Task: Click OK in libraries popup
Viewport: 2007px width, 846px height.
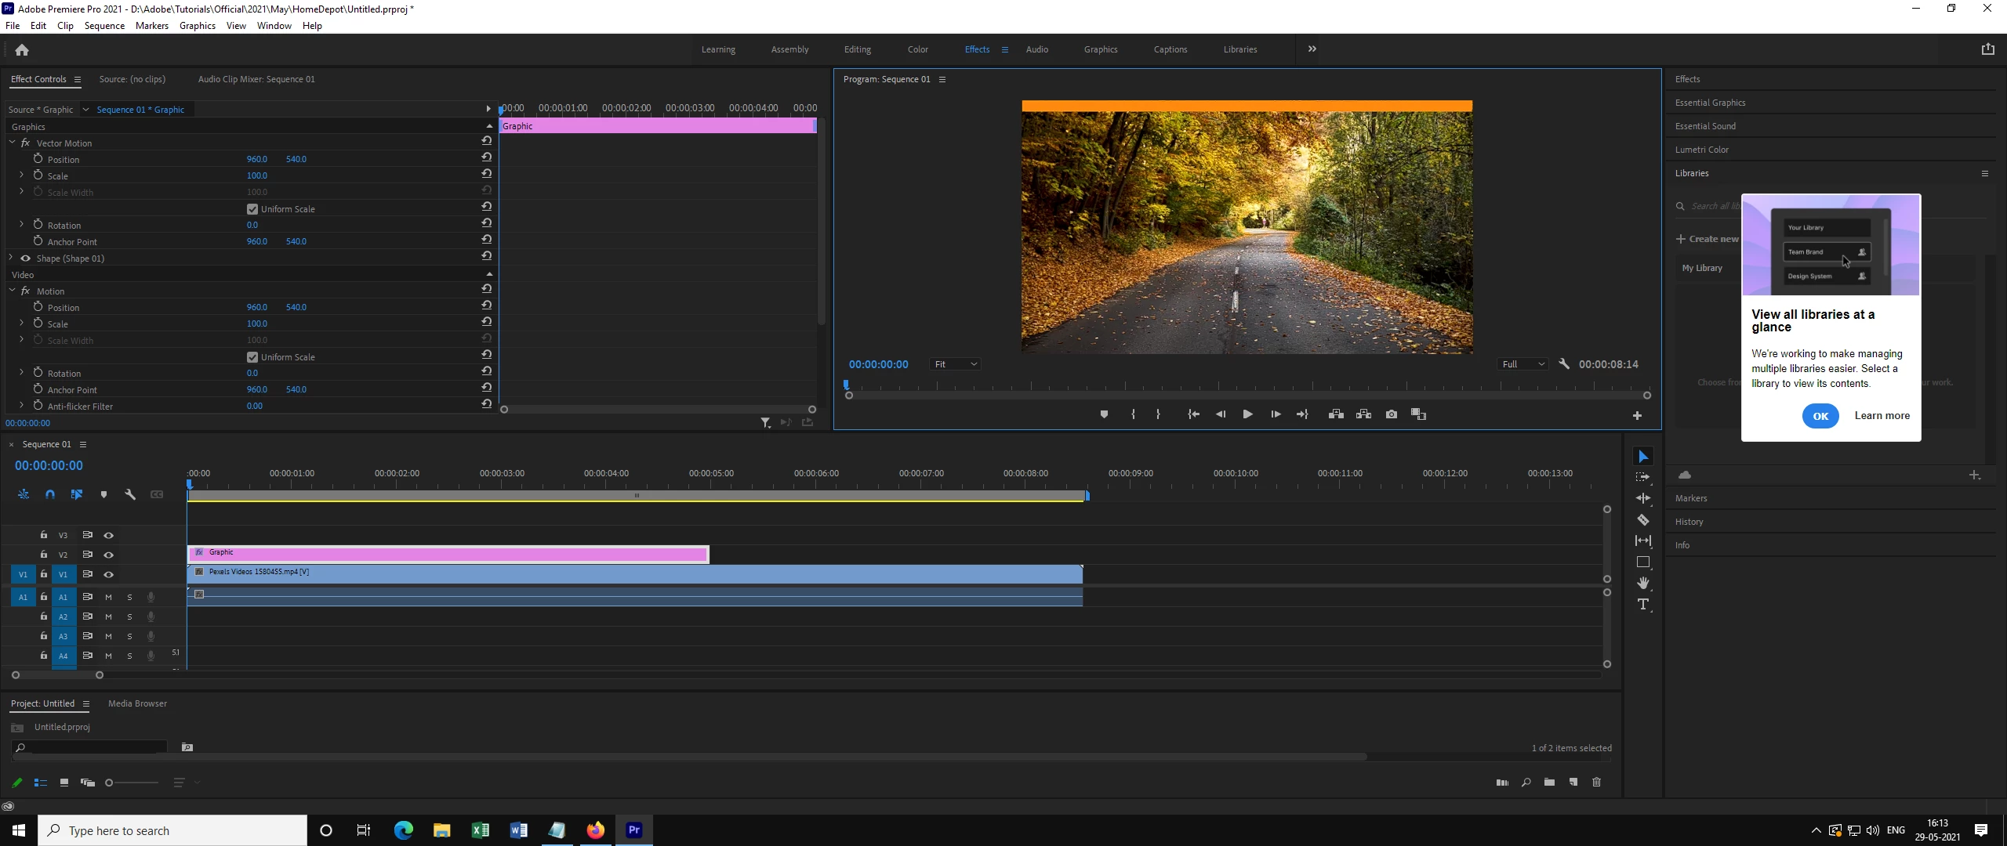Action: point(1820,416)
